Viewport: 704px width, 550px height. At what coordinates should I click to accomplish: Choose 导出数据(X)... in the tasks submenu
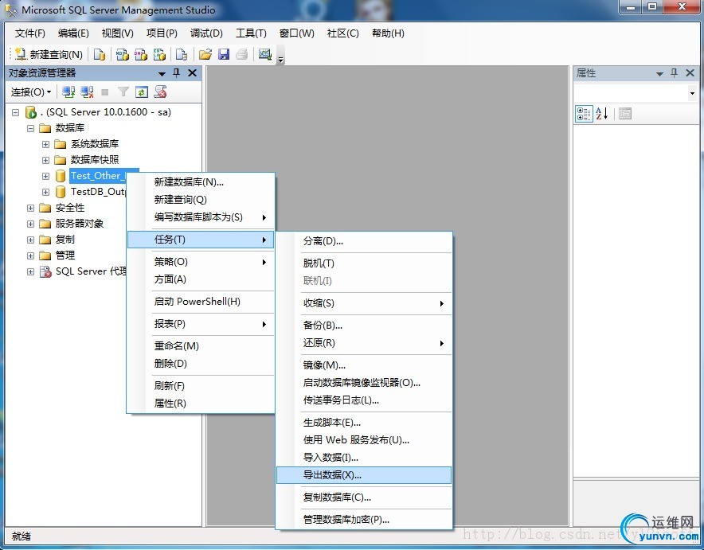[x=364, y=475]
